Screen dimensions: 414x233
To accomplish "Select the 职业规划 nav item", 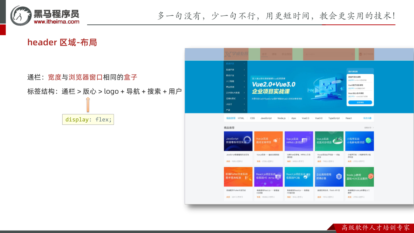I will click(286, 54).
